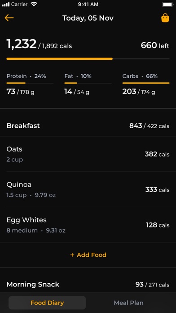Expand the Breakfast section header

point(88,126)
